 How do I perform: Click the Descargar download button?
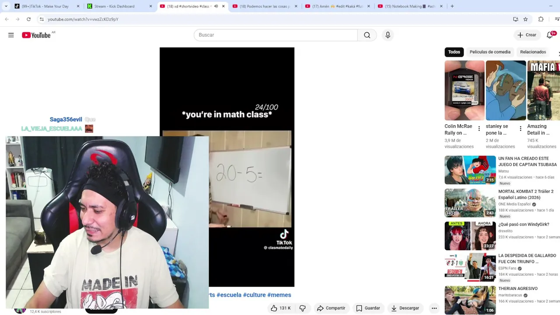[x=405, y=308]
